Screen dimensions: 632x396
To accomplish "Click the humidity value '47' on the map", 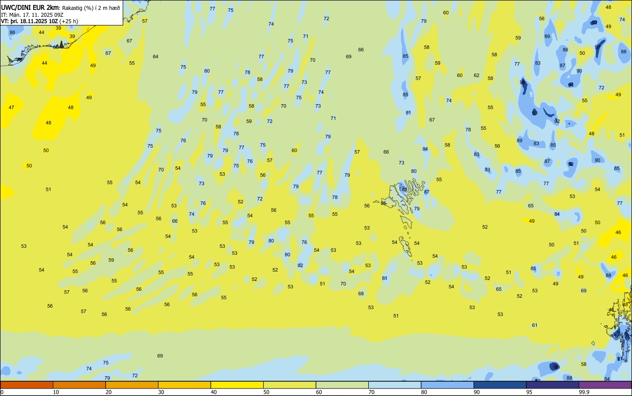I will [x=11, y=108].
